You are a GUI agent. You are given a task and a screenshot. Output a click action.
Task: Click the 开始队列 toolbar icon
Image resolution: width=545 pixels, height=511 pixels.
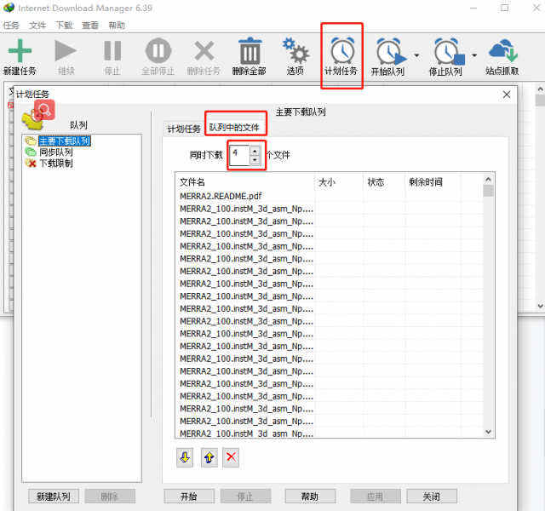(388, 52)
